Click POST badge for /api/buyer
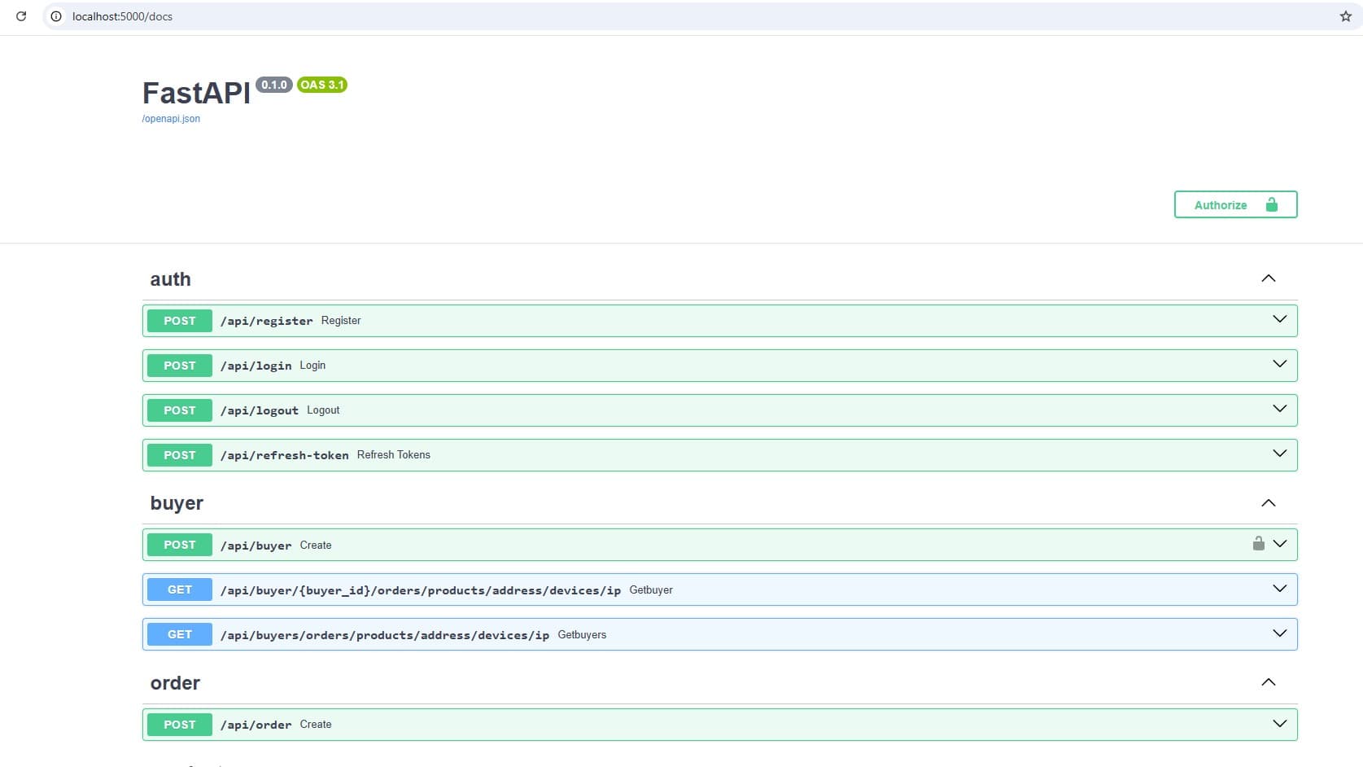Viewport: 1363px width, 767px height. pos(180,545)
